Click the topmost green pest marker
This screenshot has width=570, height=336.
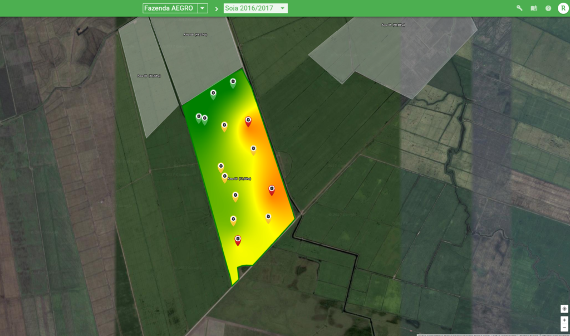pos(233,82)
